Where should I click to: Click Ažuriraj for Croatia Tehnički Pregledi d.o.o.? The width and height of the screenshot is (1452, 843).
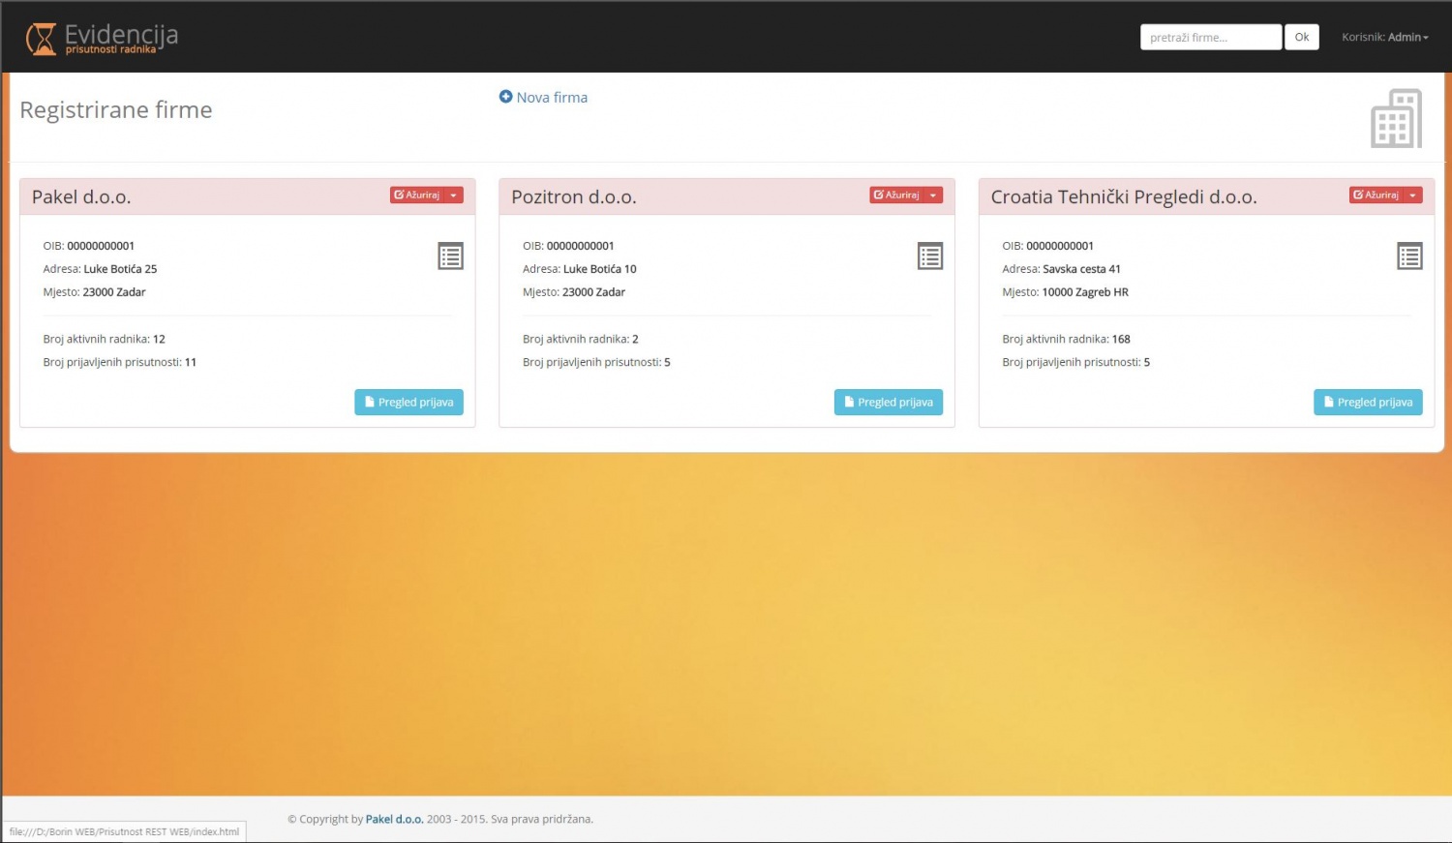1376,196
